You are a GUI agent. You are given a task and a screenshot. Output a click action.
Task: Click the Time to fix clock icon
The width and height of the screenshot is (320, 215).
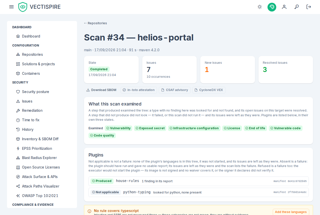(18, 120)
